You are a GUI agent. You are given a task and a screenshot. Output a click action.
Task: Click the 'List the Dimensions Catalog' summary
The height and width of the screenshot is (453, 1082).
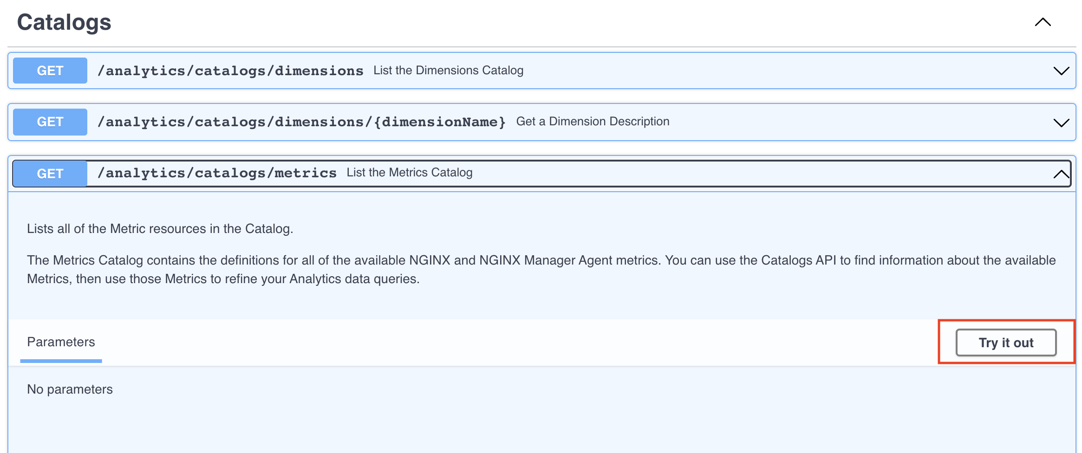448,71
